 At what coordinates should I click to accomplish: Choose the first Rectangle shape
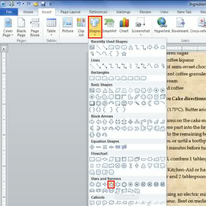click(x=92, y=78)
